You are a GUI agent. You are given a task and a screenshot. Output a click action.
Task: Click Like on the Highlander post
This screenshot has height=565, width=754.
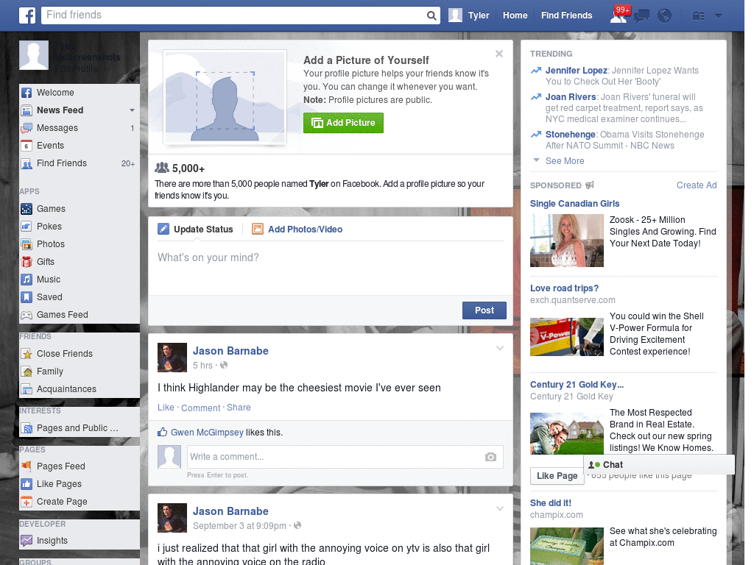click(166, 408)
